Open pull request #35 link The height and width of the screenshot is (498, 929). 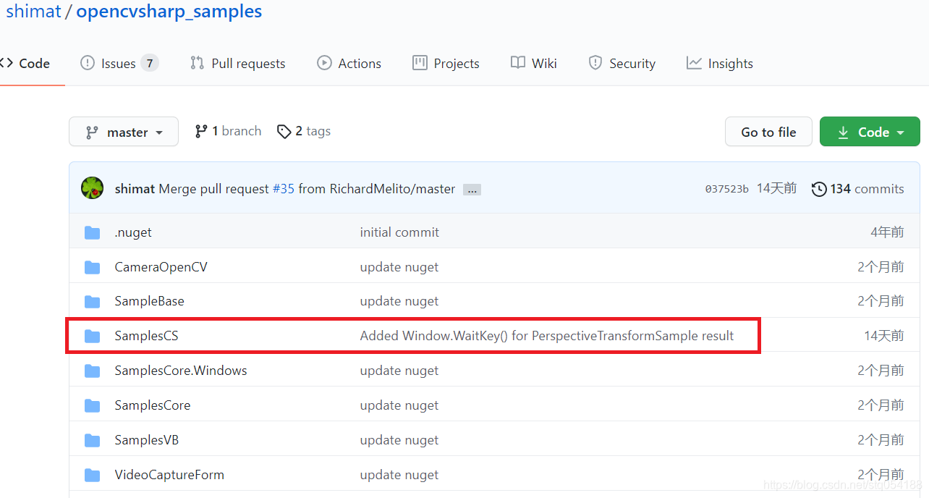tap(284, 188)
